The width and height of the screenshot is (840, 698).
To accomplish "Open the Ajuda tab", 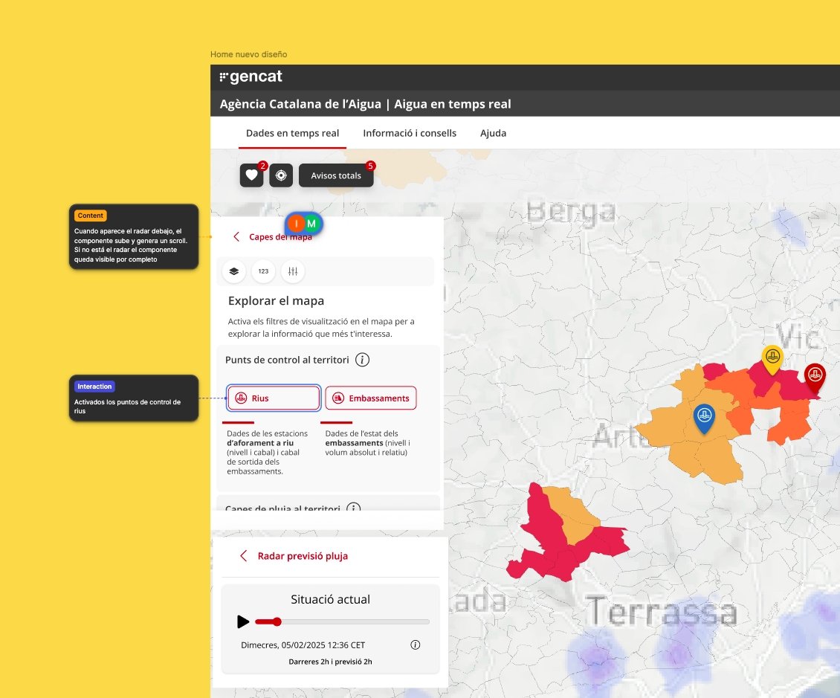I will (493, 133).
